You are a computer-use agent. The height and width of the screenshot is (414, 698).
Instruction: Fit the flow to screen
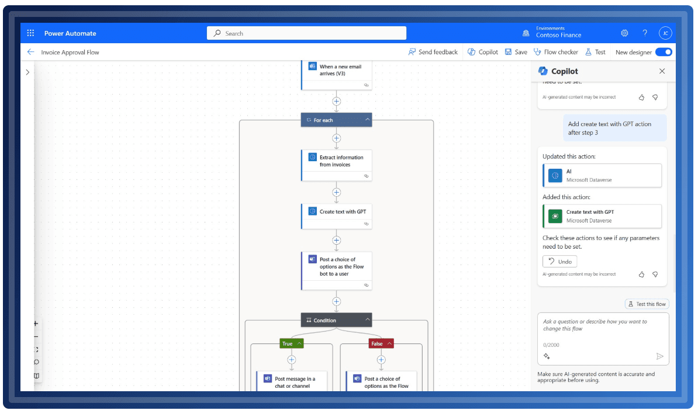tap(36, 350)
